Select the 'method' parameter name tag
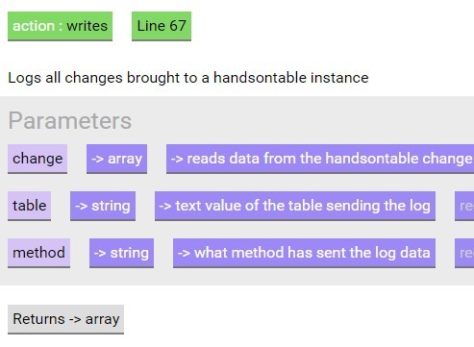This screenshot has width=474, height=347. [38, 253]
